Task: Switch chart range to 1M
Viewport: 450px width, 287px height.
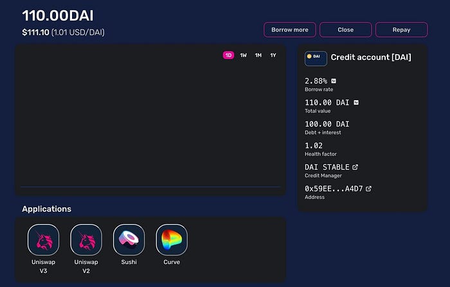Action: [x=258, y=55]
